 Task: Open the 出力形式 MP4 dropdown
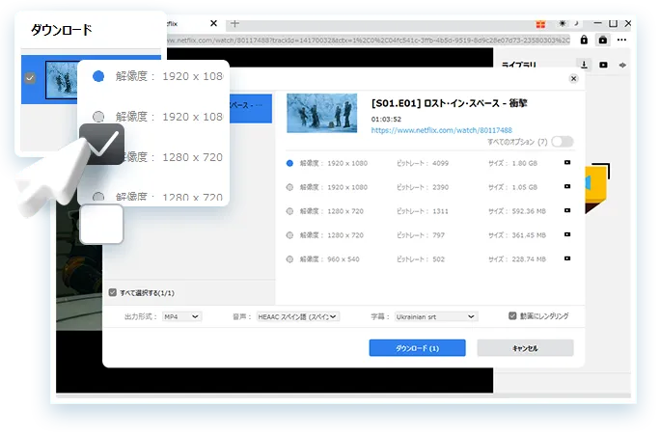pos(181,316)
